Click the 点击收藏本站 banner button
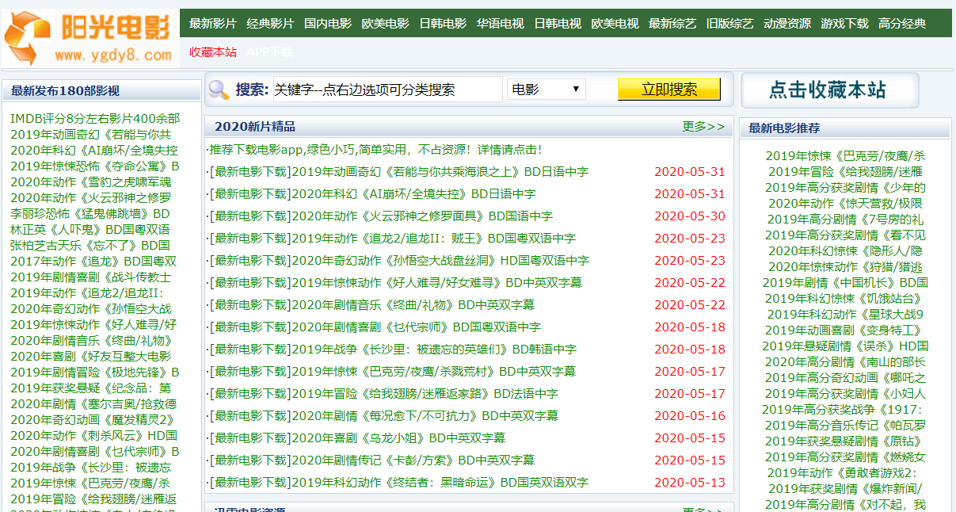This screenshot has width=956, height=512. point(829,90)
